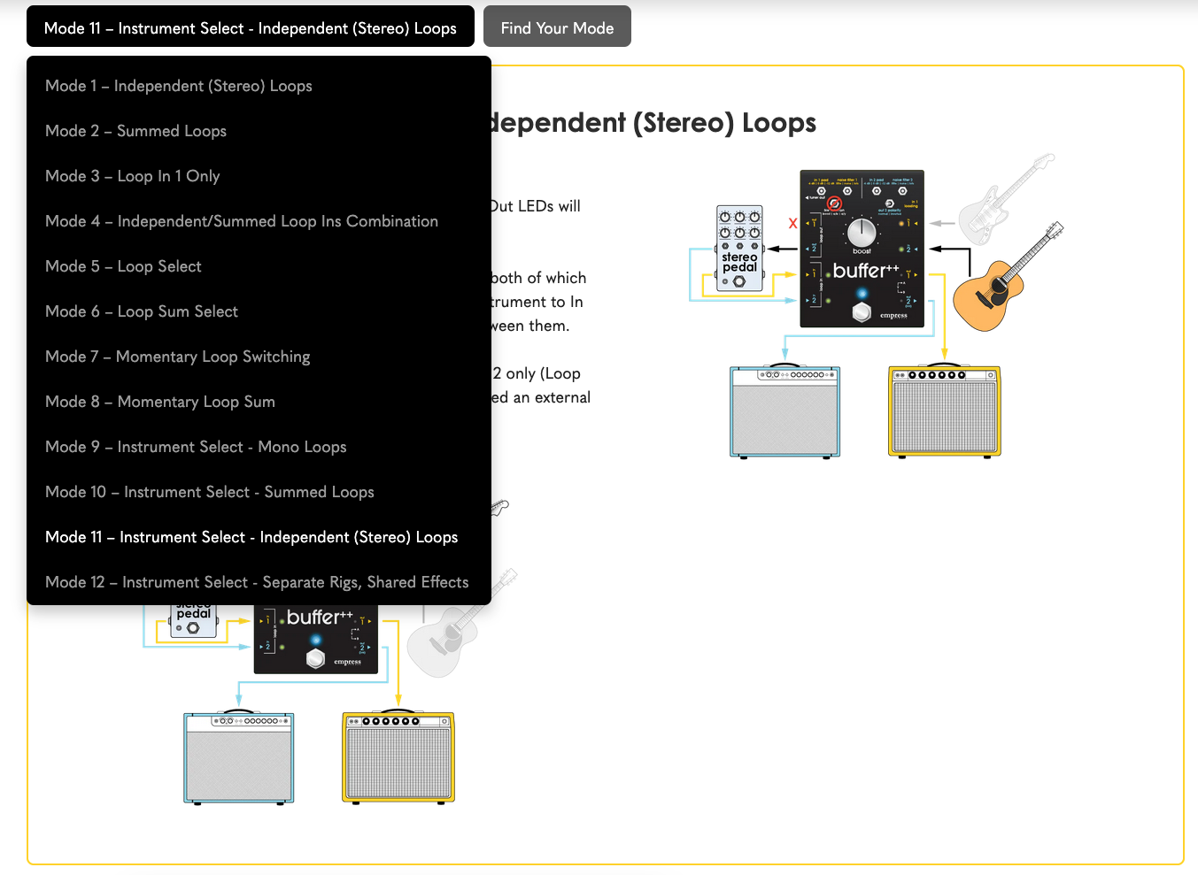
Task: Select Mode 1 – Independent (Stereo) Loops
Action: pos(178,86)
